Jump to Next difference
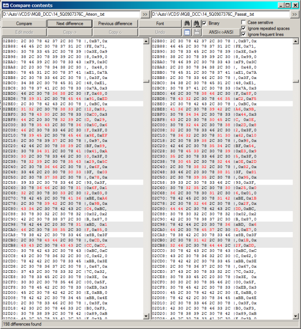This screenshot has height=329, width=301. (70, 23)
